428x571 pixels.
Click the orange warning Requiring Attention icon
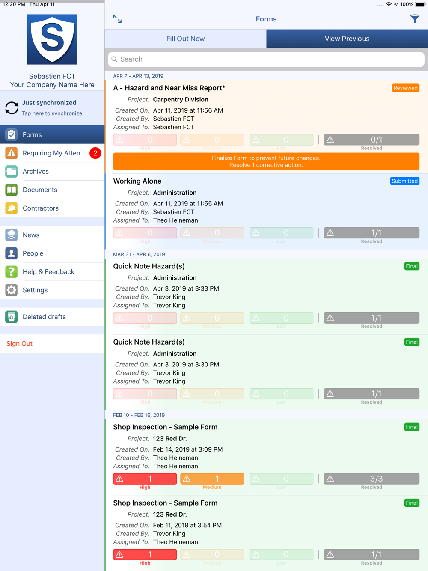point(12,153)
